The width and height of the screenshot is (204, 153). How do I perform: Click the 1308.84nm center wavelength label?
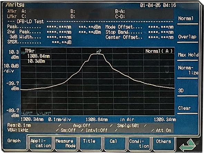[97, 120]
